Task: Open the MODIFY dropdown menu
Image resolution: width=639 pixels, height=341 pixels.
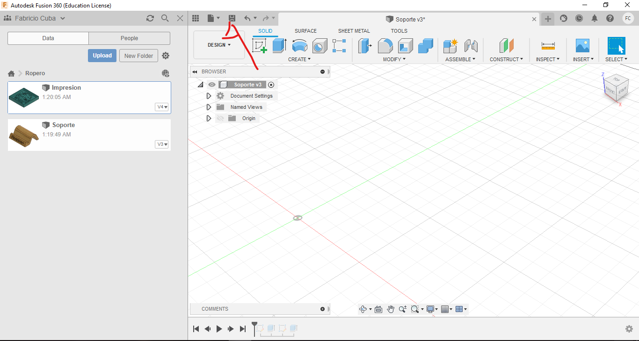Action: tap(394, 59)
